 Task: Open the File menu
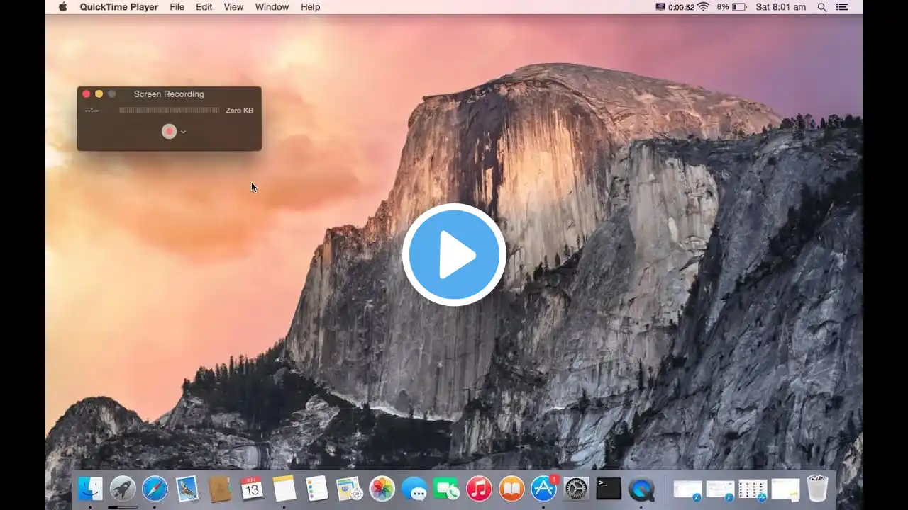click(177, 7)
